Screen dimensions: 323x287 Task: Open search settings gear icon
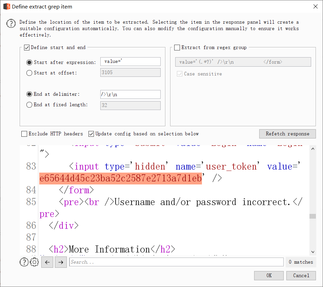coord(34,262)
